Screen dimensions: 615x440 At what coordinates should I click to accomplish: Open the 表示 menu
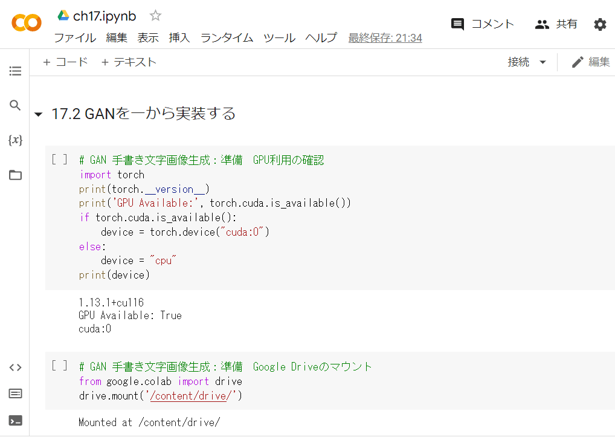coord(148,37)
